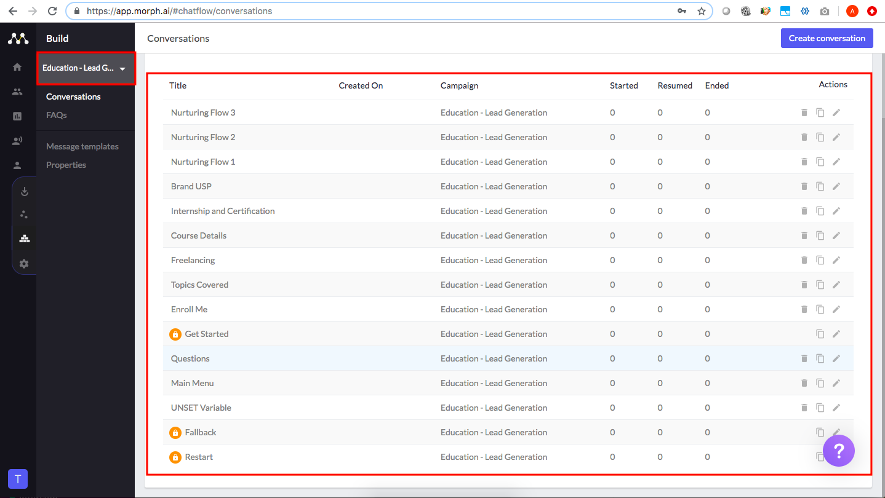
Task: Open Properties in the Build menu
Action: (x=66, y=165)
